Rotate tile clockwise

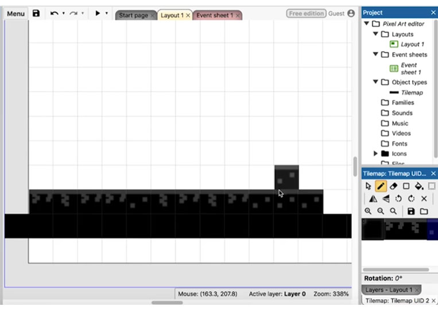tap(411, 199)
